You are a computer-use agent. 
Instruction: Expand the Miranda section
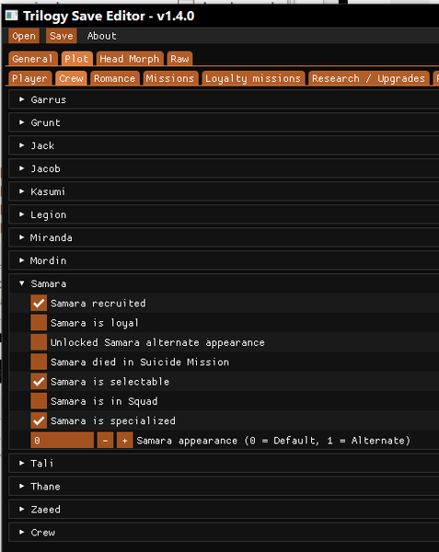[x=224, y=237]
